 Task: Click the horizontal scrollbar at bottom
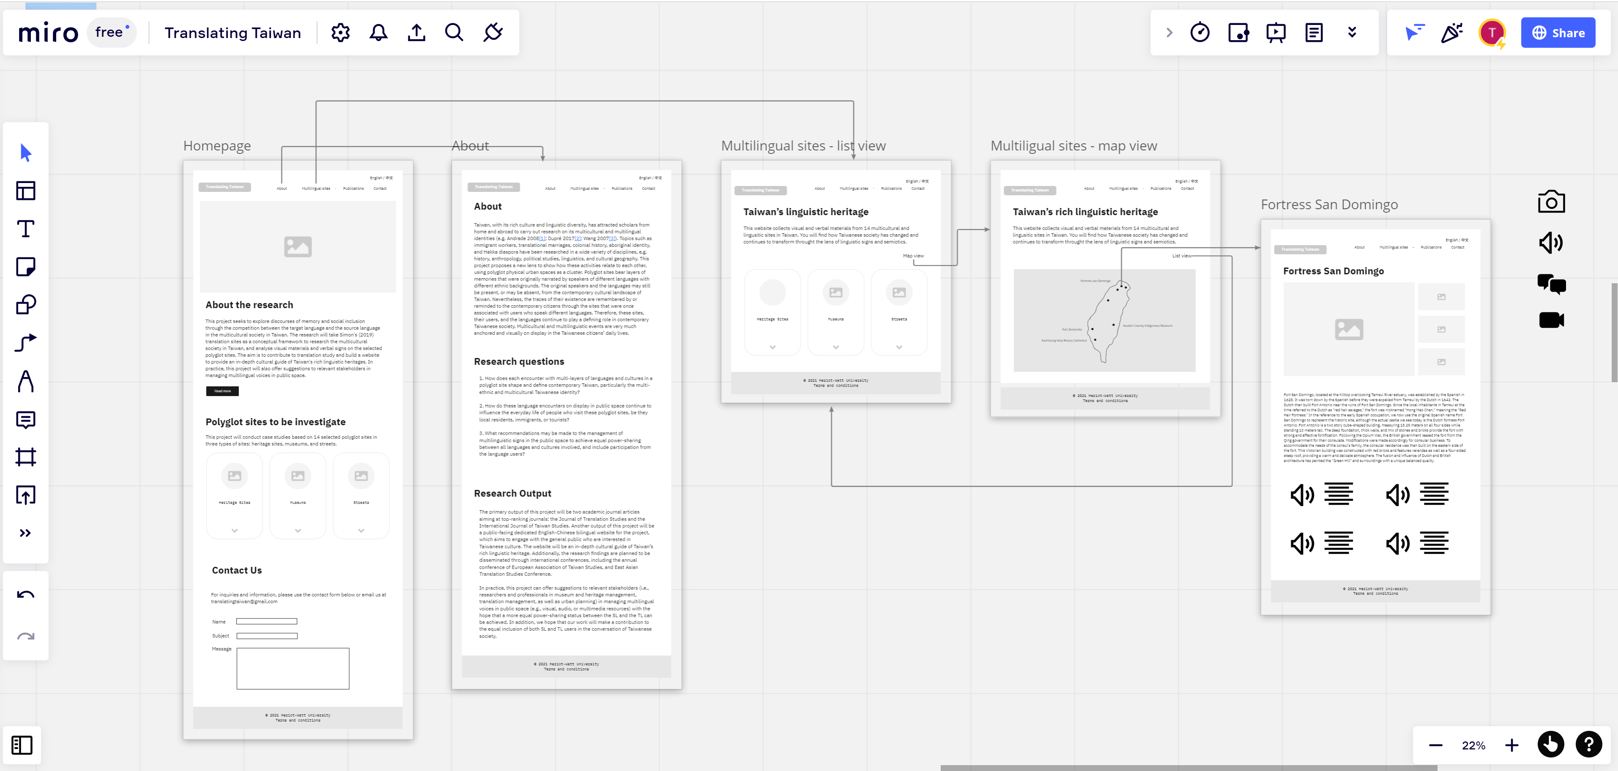coord(1188,767)
